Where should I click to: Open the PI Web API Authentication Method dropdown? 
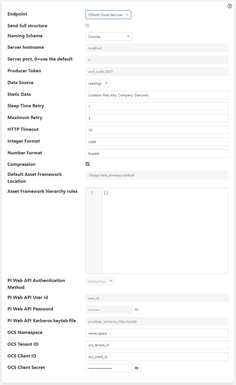coord(100,281)
